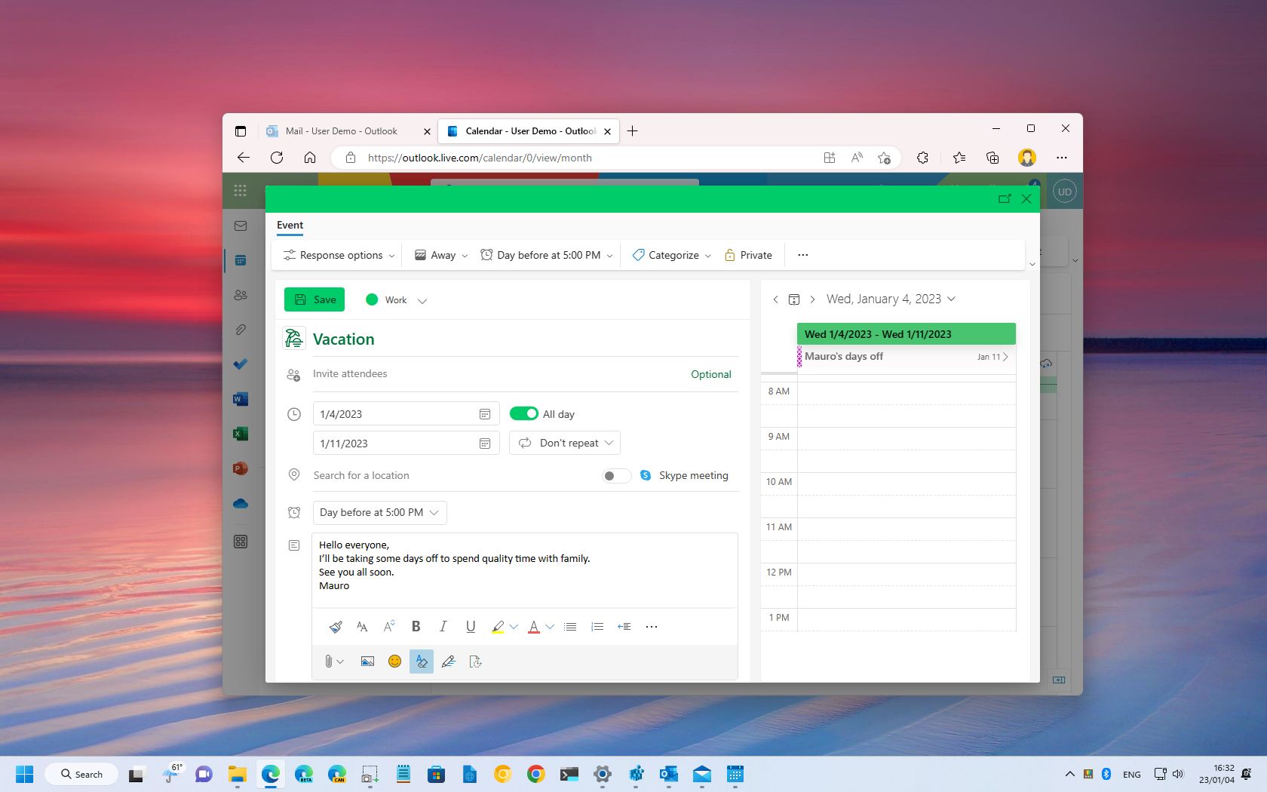Open the app launcher waffle icon
Viewport: 1267px width, 792px height.
[x=241, y=191]
